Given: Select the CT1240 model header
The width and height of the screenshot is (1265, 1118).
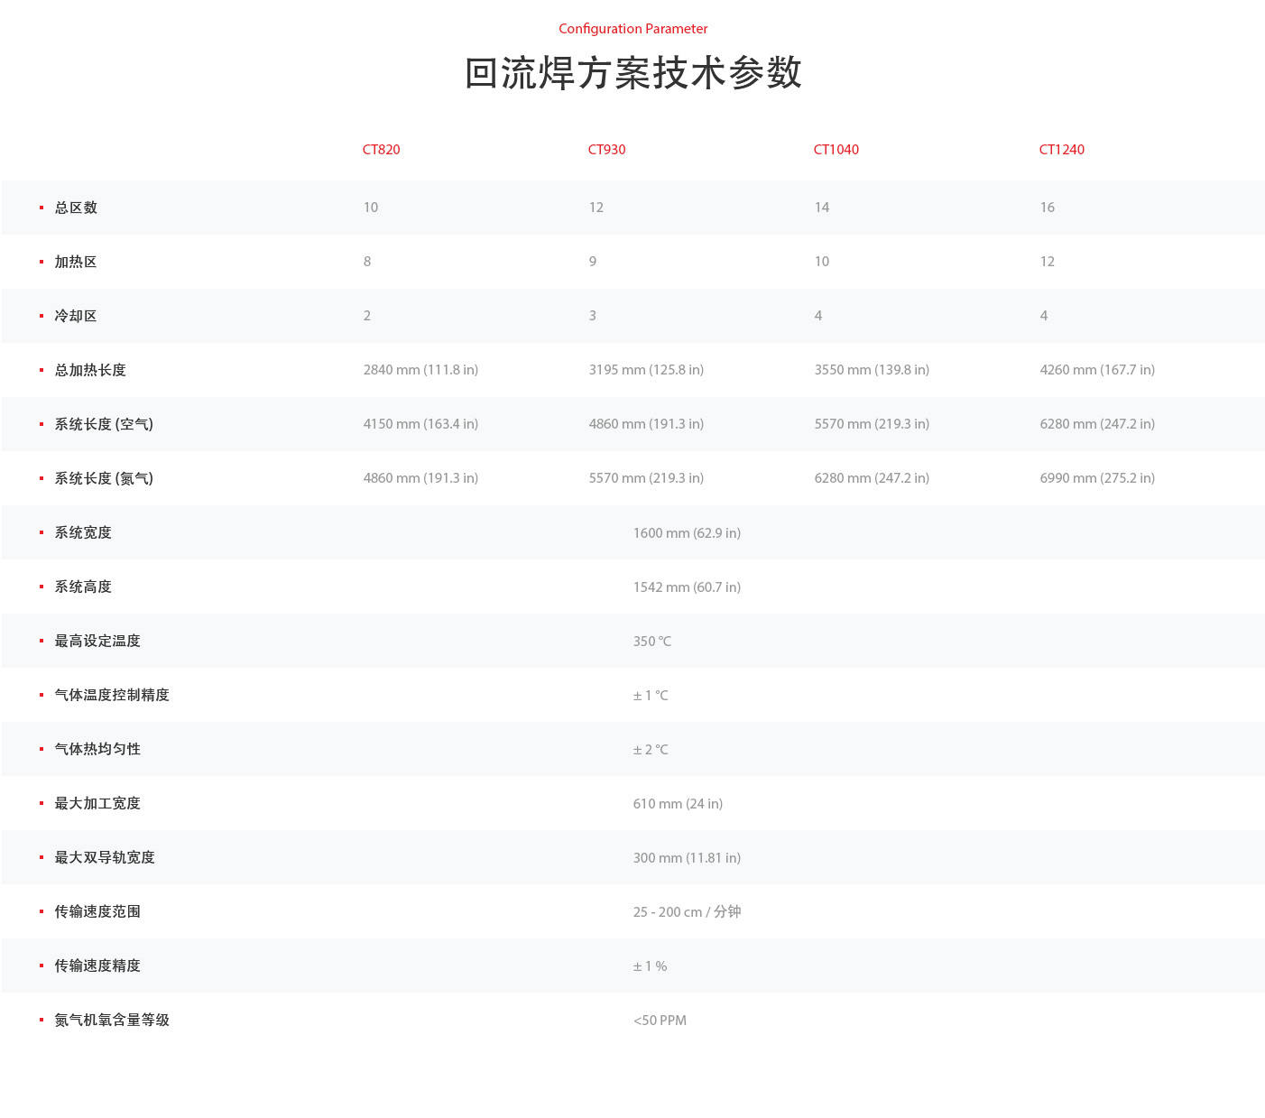Looking at the screenshot, I should pyautogui.click(x=1061, y=150).
